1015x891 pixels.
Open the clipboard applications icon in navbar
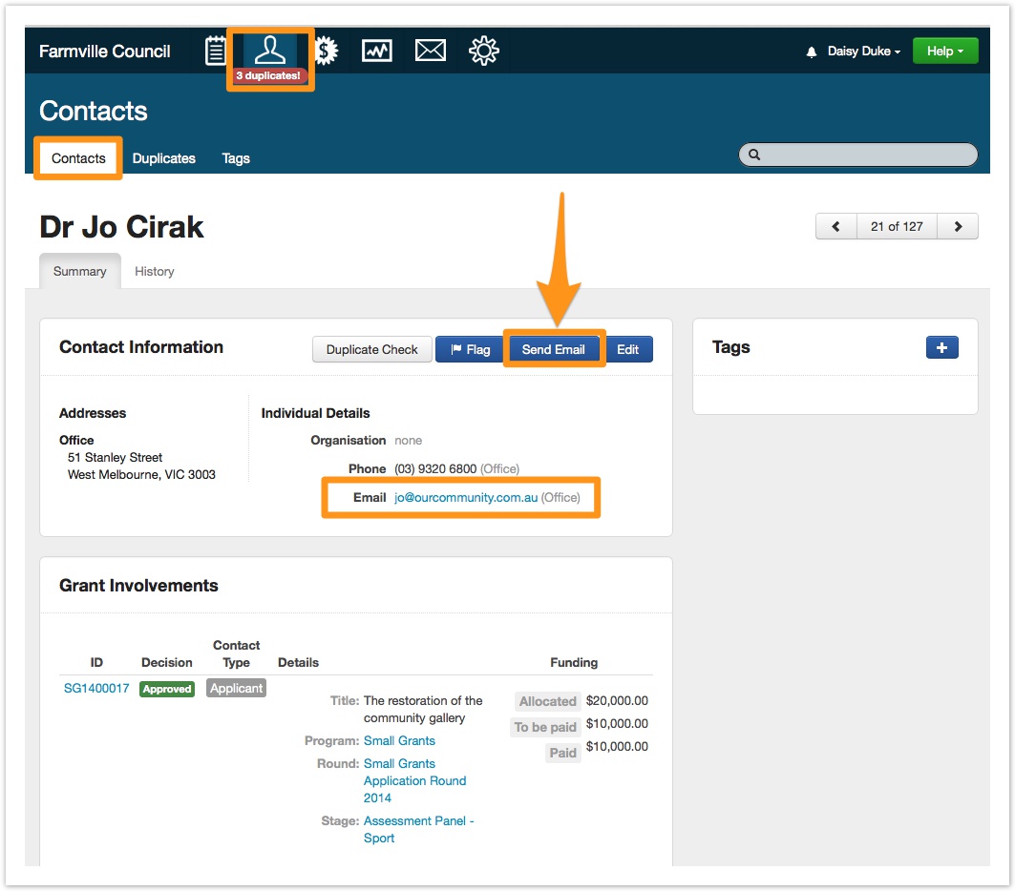[x=216, y=52]
